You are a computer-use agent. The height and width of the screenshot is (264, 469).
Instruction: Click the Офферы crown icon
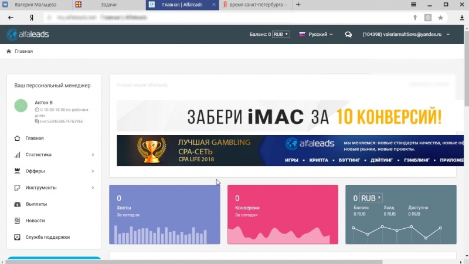16,171
